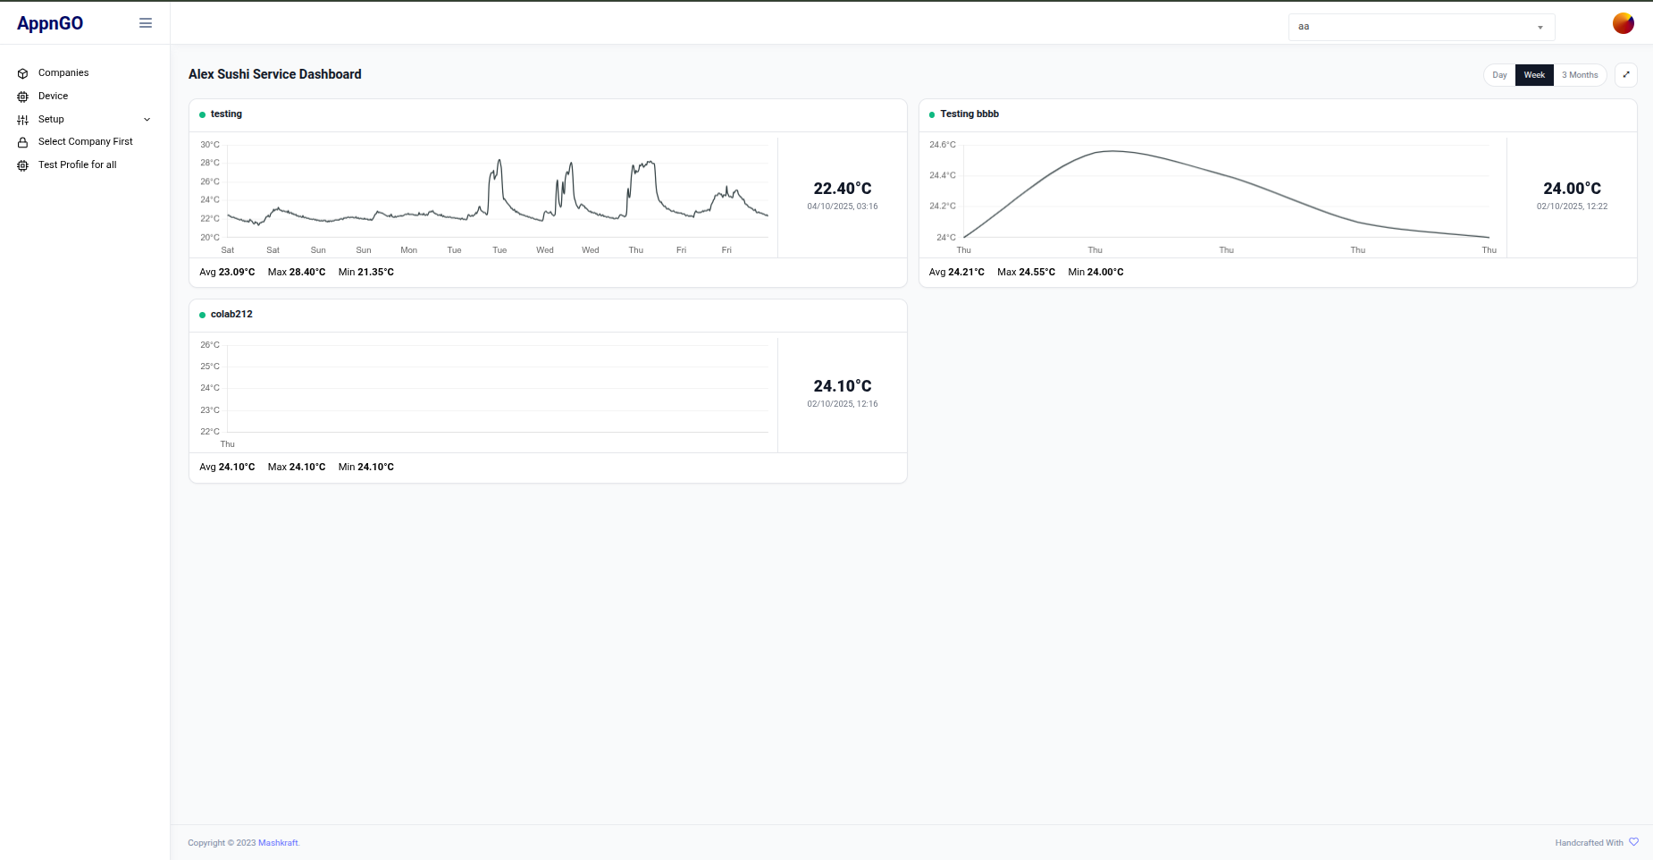Open the Device sidebar menu item
The width and height of the screenshot is (1653, 860).
[54, 96]
